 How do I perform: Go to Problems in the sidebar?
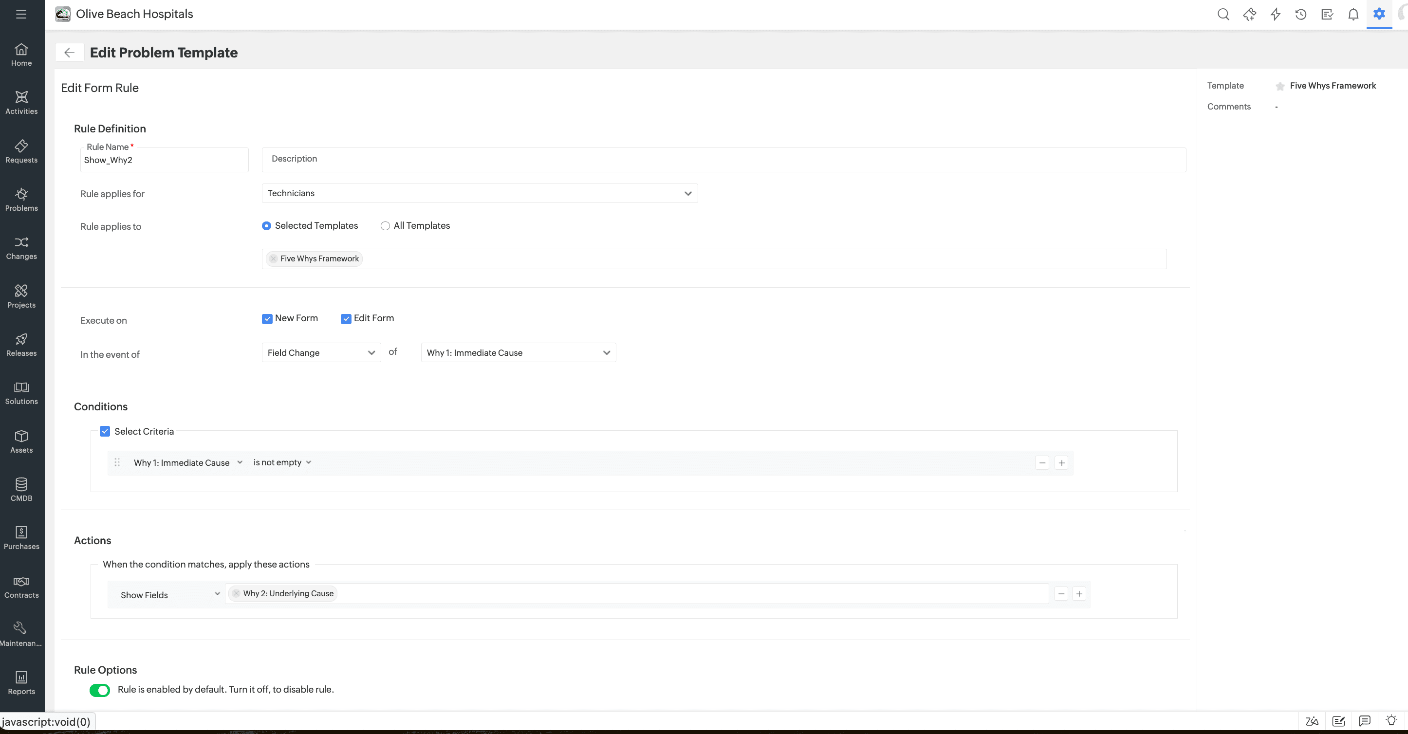pos(21,200)
